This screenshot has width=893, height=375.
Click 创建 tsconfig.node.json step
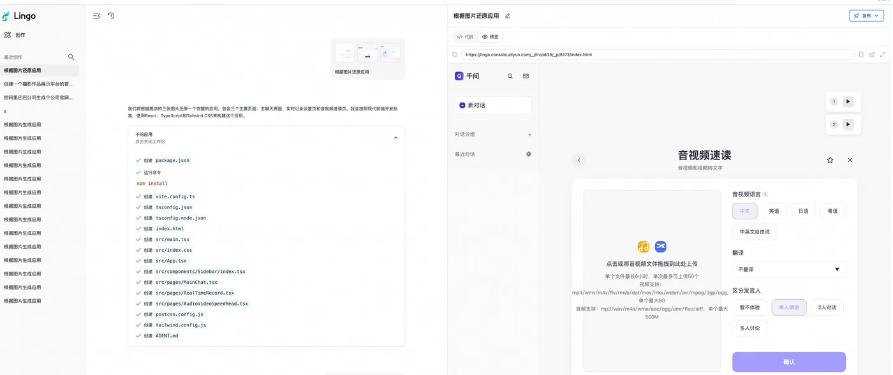171,218
